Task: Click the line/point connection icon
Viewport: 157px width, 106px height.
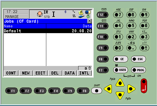Action: coord(74,12)
